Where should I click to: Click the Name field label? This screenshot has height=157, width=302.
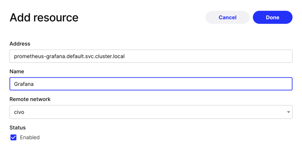point(17,71)
